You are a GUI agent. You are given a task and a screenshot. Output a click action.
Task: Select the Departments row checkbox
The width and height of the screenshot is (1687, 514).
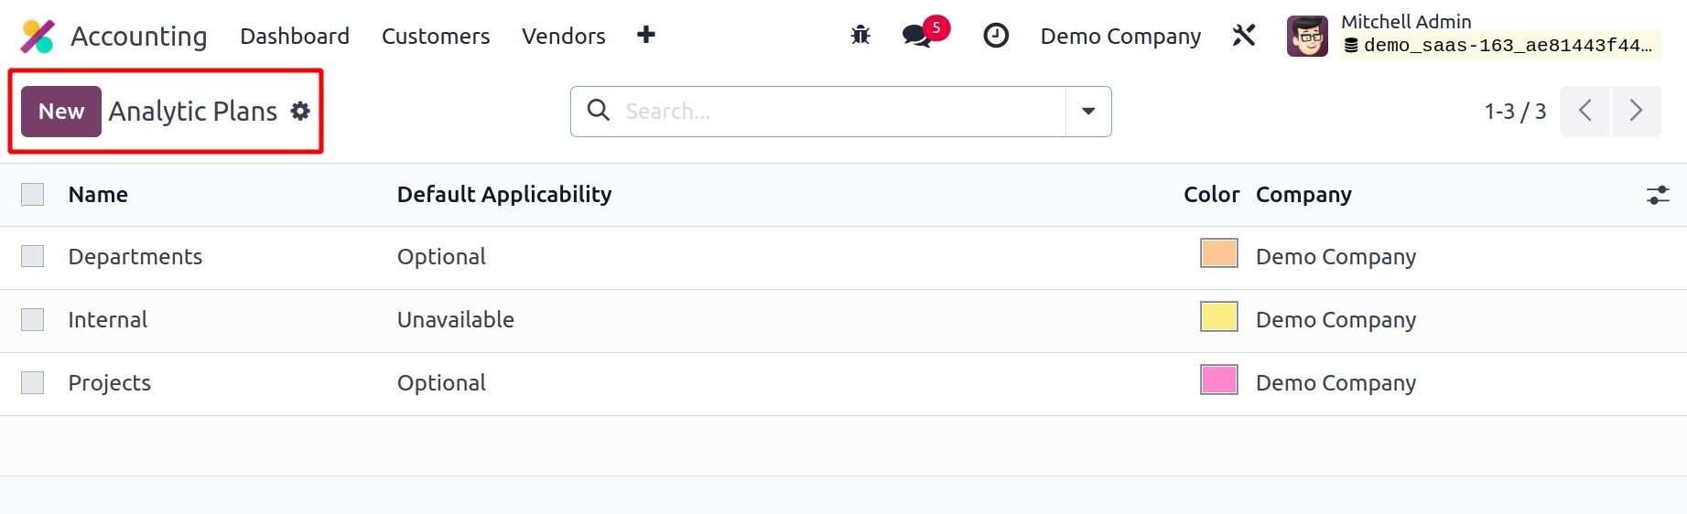pos(33,256)
